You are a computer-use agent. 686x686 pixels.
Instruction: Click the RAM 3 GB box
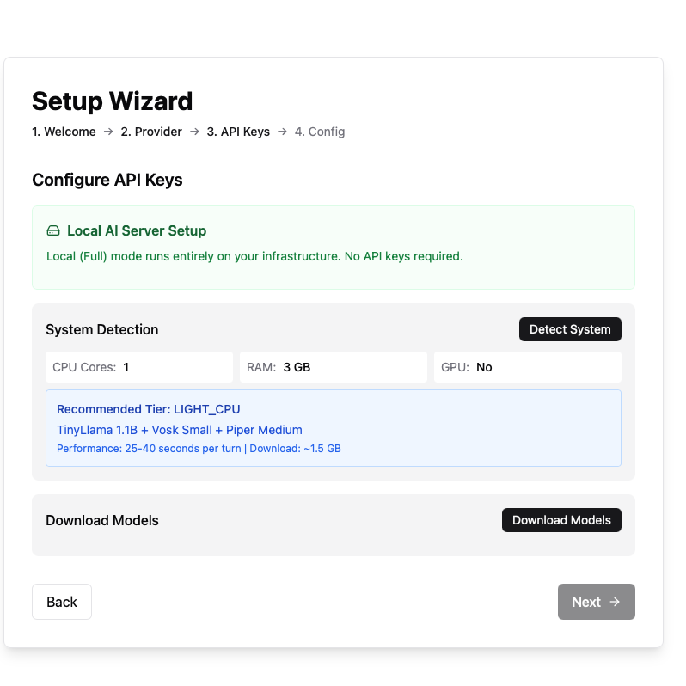334,367
